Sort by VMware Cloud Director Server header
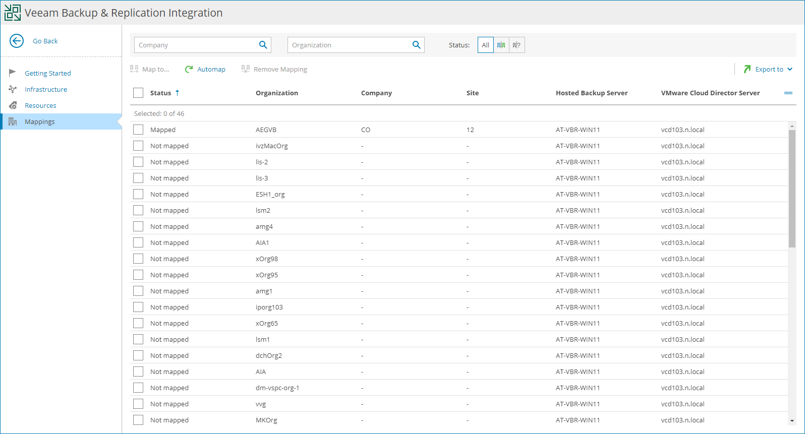This screenshot has width=805, height=434. tap(710, 93)
